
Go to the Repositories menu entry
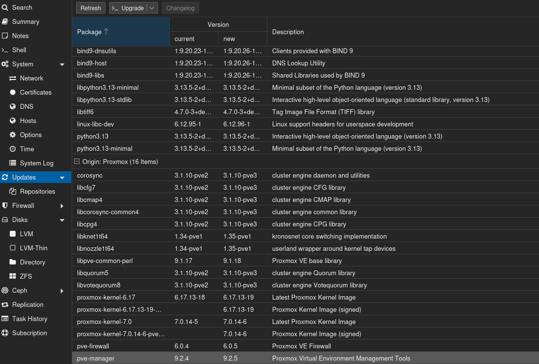pyautogui.click(x=36, y=191)
